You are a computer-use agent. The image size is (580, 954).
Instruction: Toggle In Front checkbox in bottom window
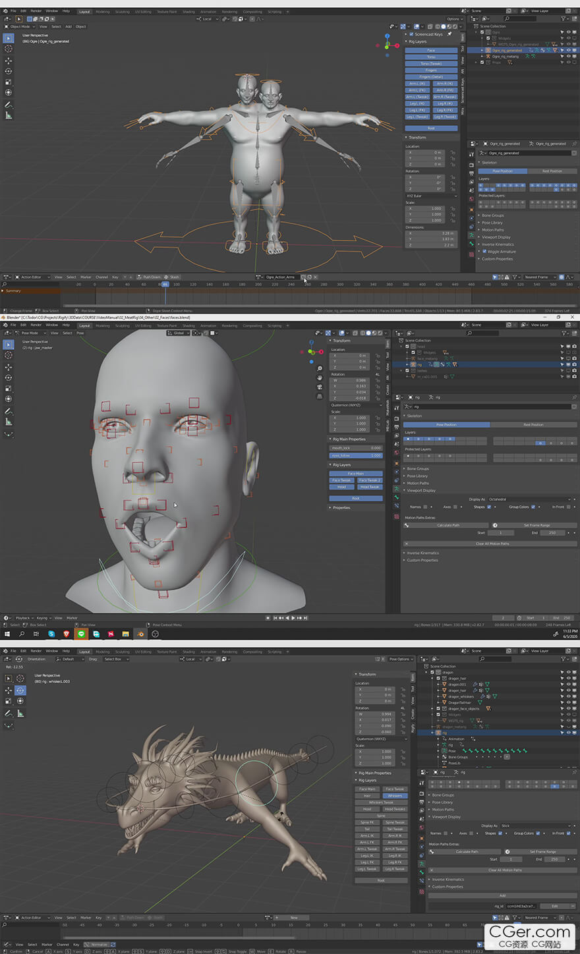click(569, 833)
